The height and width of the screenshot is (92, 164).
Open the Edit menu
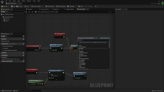pyautogui.click(x=10, y=1)
